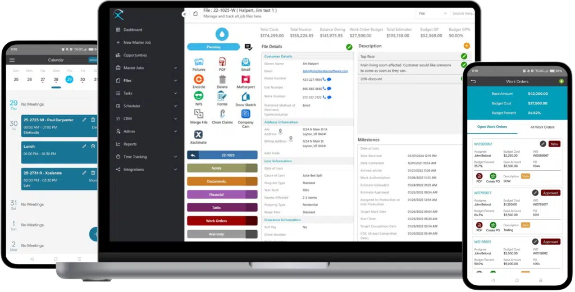The height and width of the screenshot is (292, 575).
Task: Click the green check next to Top floor description
Action: pos(464,56)
